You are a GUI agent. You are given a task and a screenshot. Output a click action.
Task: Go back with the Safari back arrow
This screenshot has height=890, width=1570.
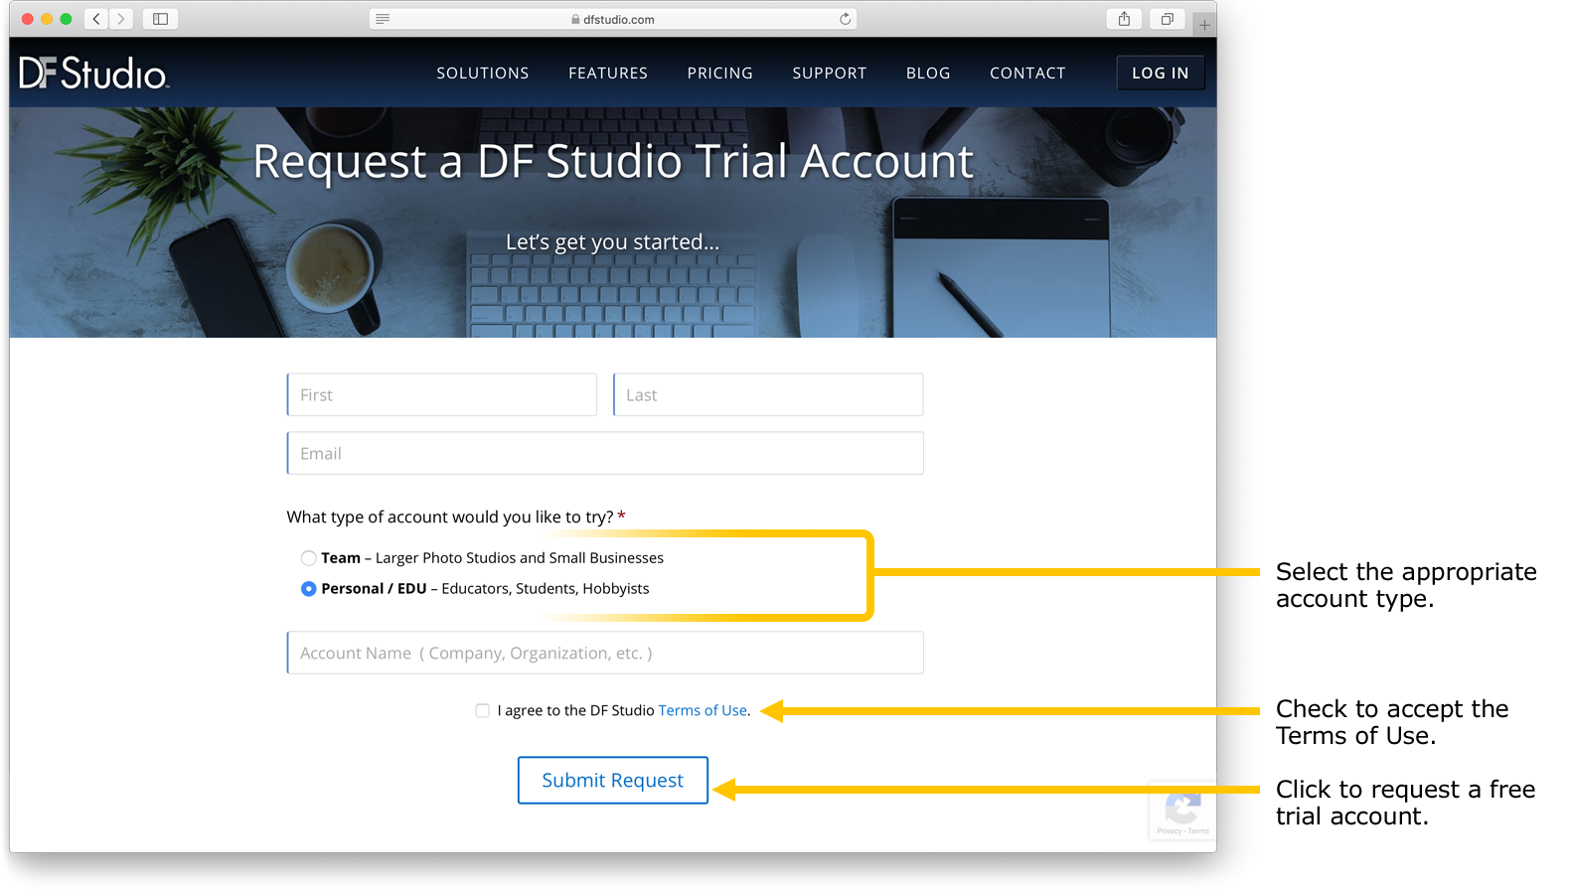pos(96,19)
